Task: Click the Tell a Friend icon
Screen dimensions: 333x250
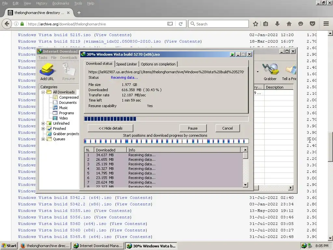Action: [289, 72]
